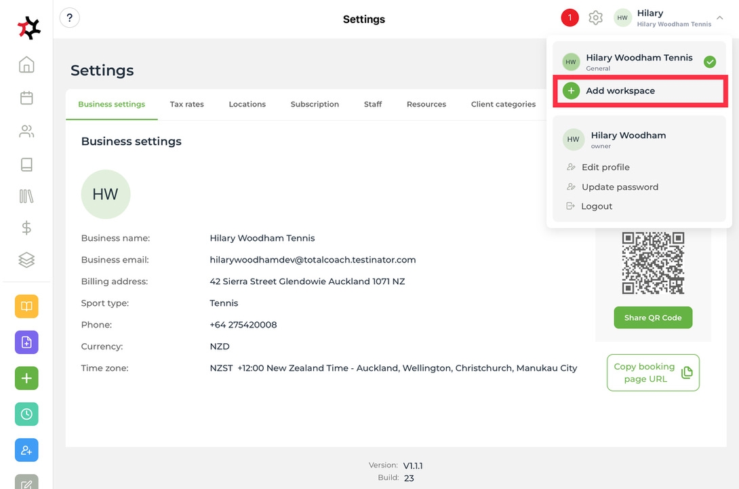Click the blue add-client icon button
Screen dimensions: 739x489
coord(26,450)
